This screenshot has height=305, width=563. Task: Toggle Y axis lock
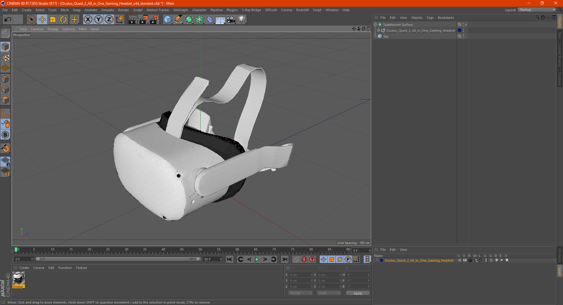[99, 20]
